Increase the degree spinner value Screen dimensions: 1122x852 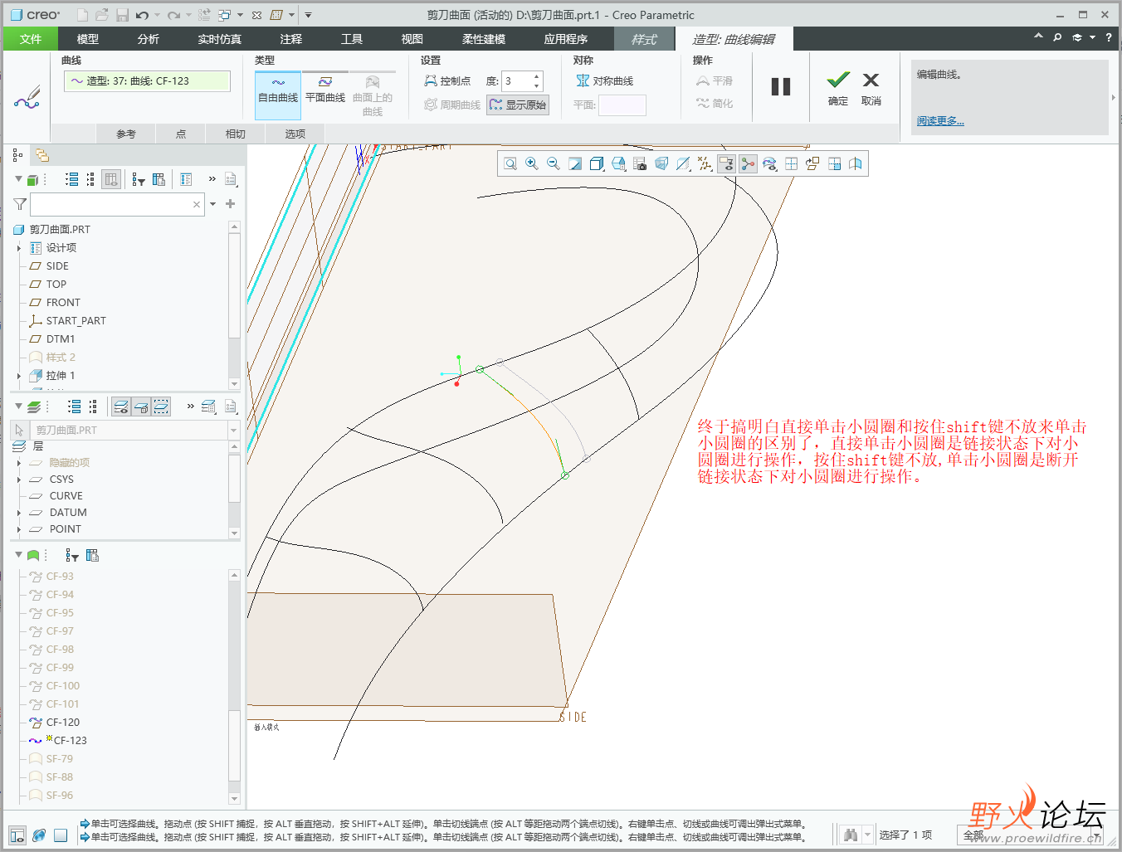(x=537, y=77)
